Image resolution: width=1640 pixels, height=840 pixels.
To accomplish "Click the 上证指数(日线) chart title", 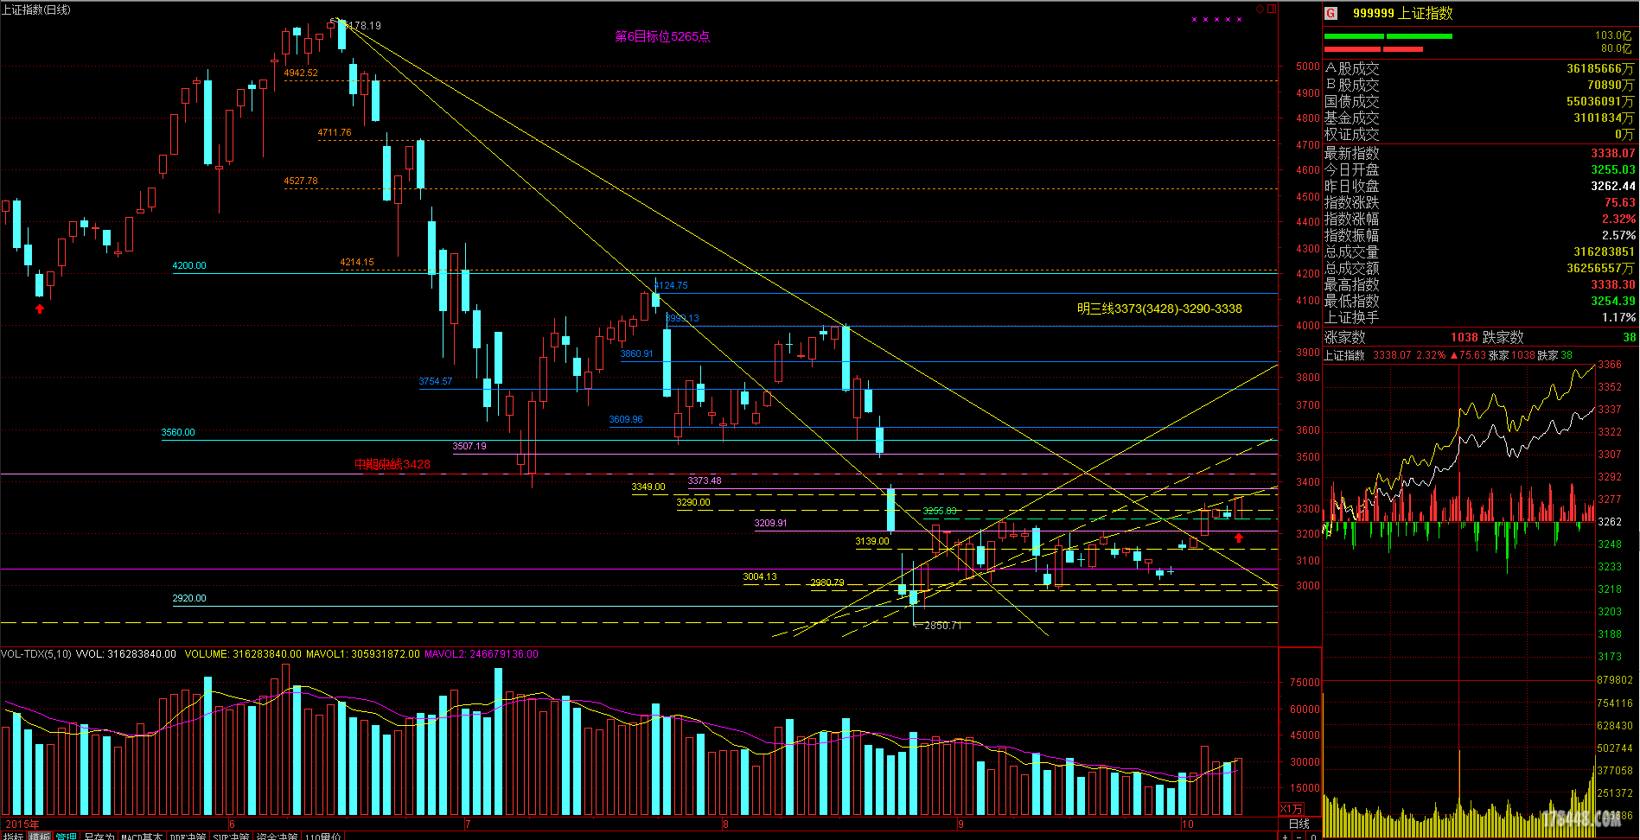I will click(37, 10).
